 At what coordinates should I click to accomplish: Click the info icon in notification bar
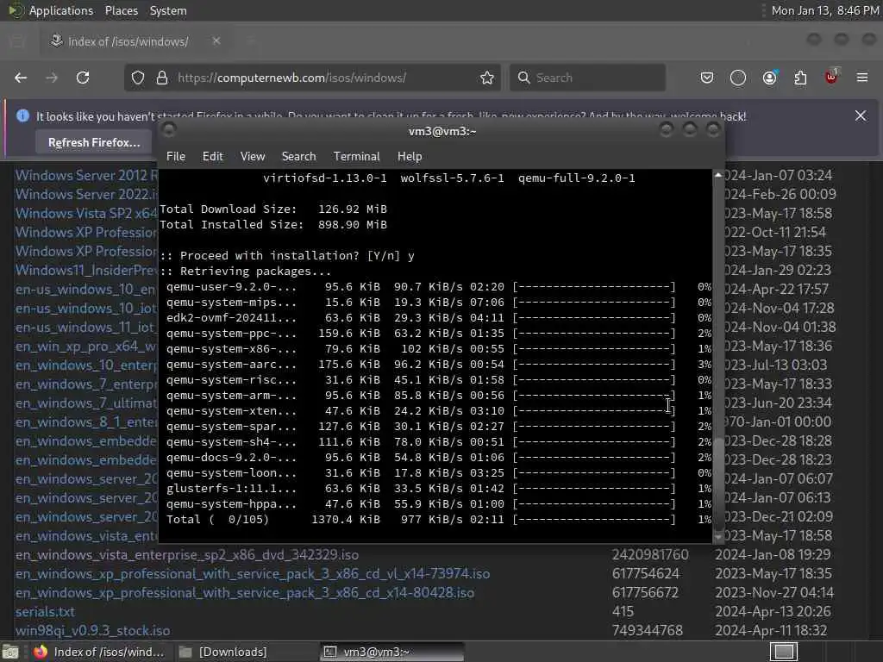(x=22, y=116)
